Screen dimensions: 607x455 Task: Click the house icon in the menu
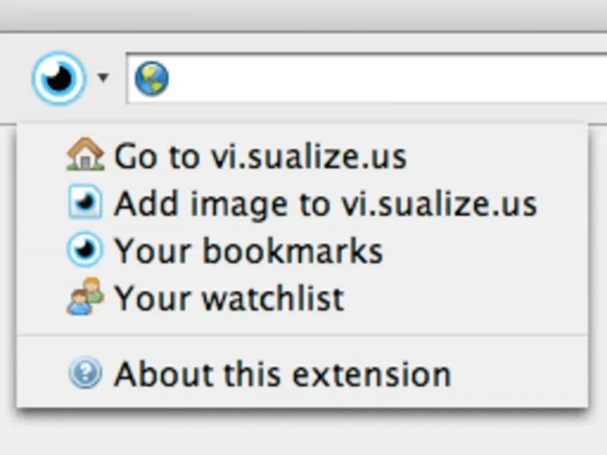84,155
